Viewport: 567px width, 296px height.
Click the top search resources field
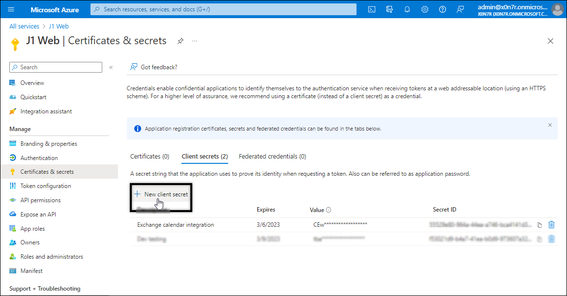click(224, 9)
